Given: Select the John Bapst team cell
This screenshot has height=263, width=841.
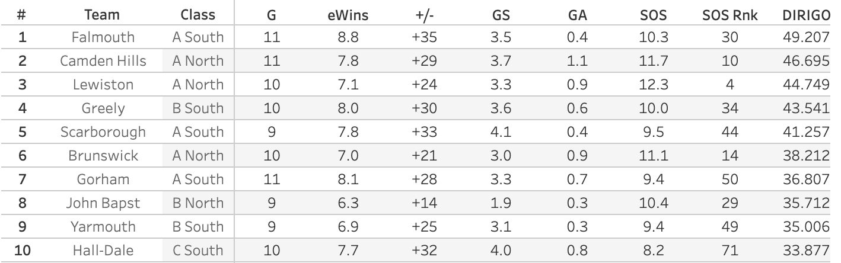Looking at the screenshot, I should coord(103,203).
